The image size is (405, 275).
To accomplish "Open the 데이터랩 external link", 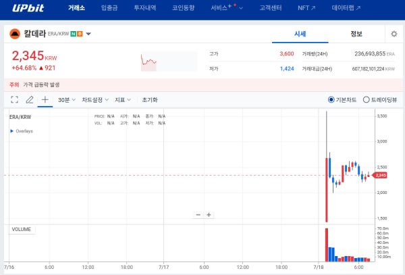I will click(x=346, y=7).
